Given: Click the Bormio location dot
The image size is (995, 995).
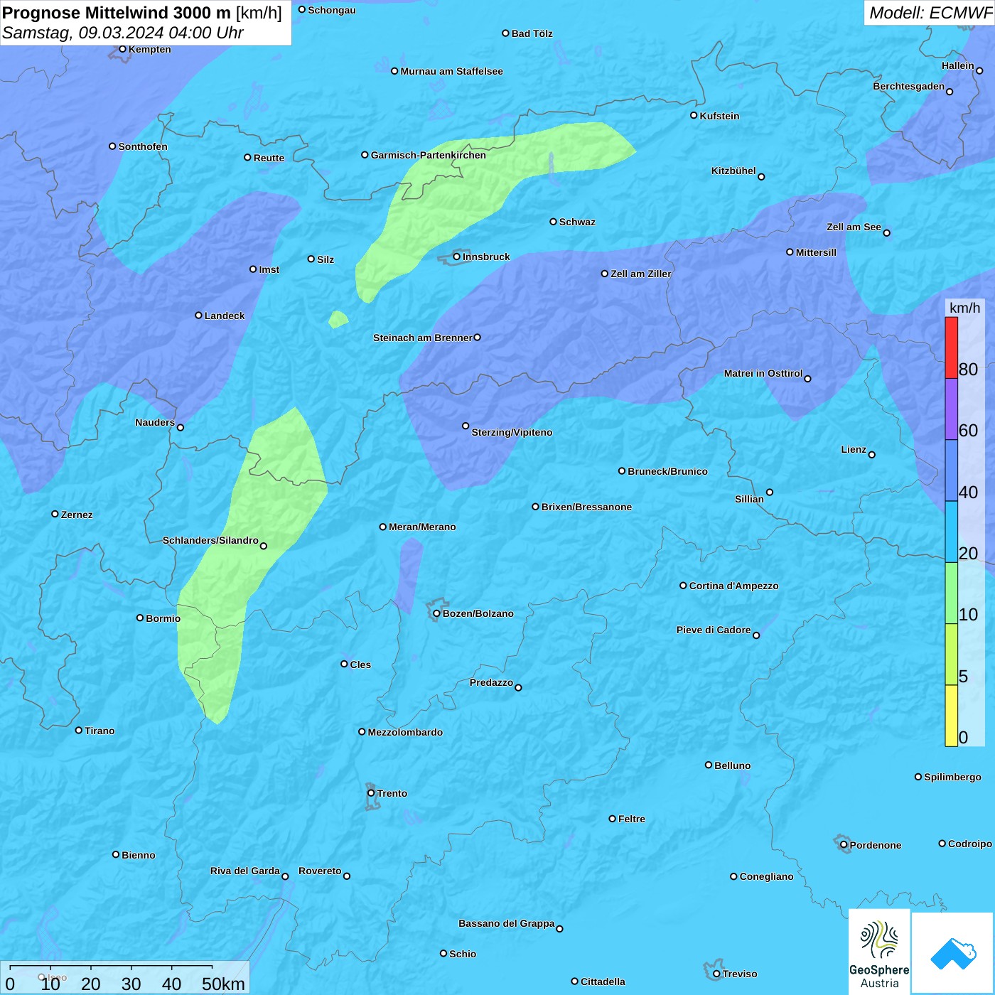Looking at the screenshot, I should [x=140, y=618].
